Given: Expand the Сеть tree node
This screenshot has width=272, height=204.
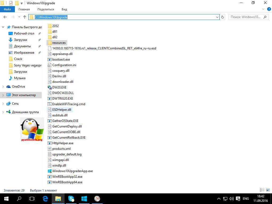Looking at the screenshot, I should 3,104.
